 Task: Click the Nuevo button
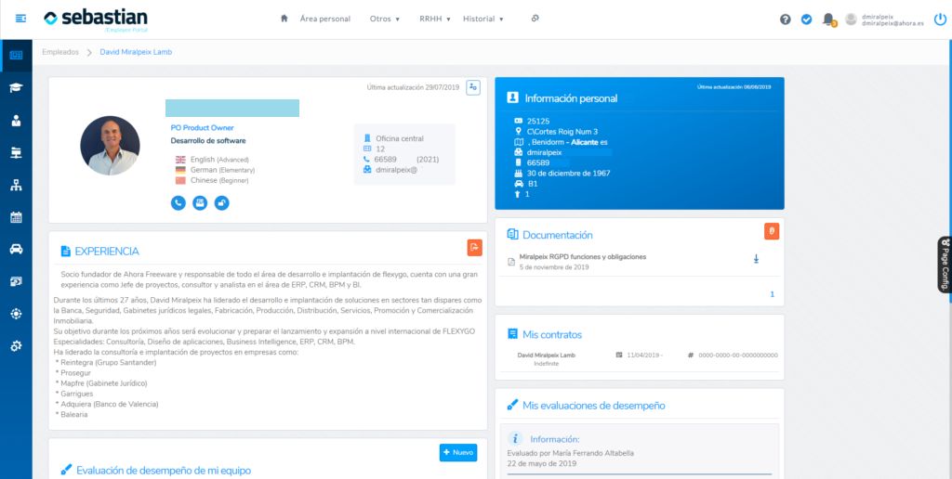point(458,452)
